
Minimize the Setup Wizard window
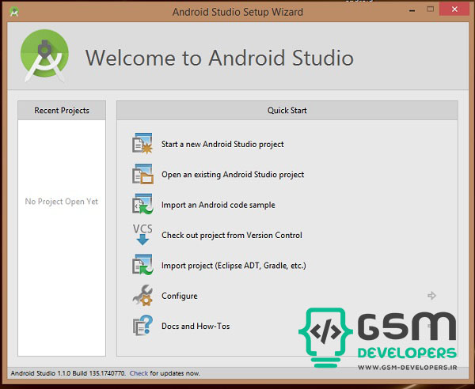(x=412, y=10)
